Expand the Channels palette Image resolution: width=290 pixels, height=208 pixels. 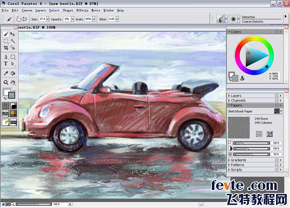(229, 100)
